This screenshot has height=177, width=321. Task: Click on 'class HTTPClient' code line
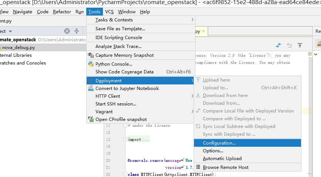(172, 174)
